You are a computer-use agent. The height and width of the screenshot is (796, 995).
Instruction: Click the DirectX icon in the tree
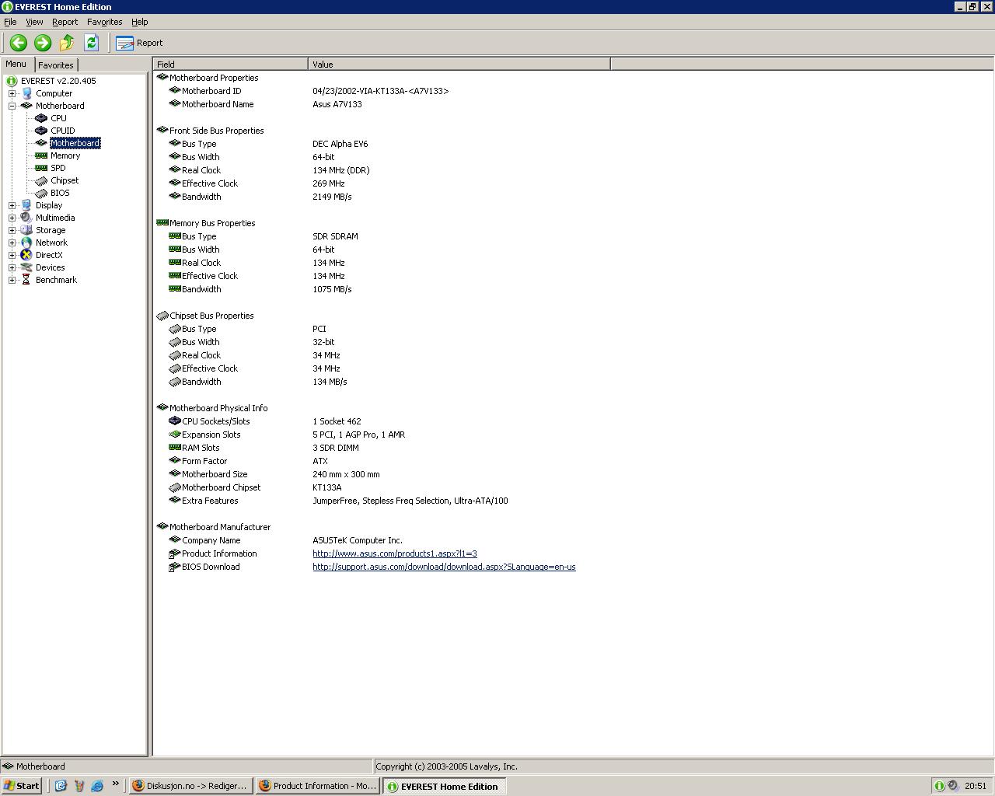pos(26,255)
